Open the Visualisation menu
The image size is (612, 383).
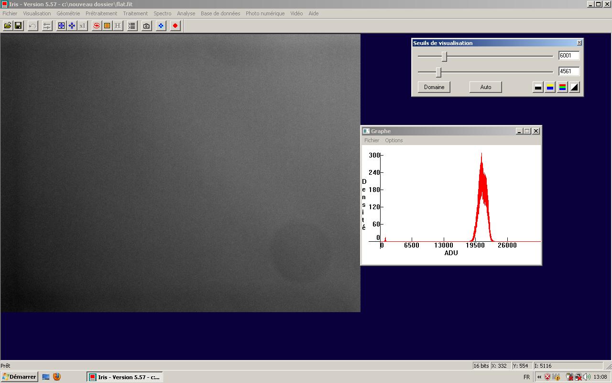click(x=37, y=13)
